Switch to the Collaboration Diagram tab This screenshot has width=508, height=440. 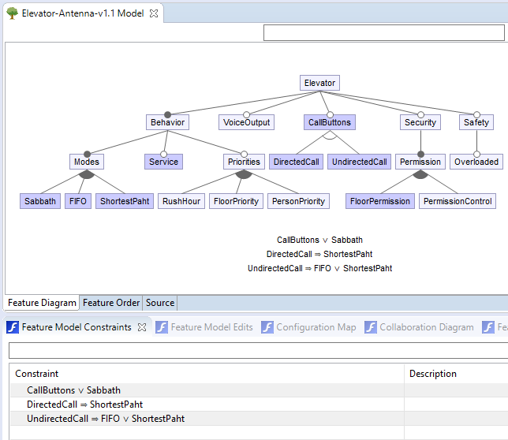click(426, 327)
